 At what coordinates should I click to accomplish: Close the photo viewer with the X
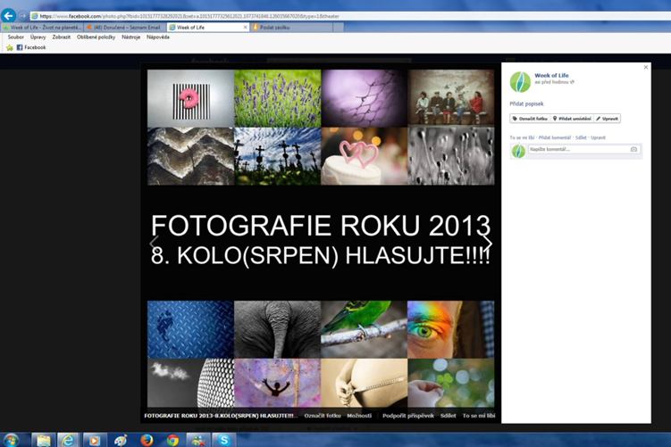646,67
